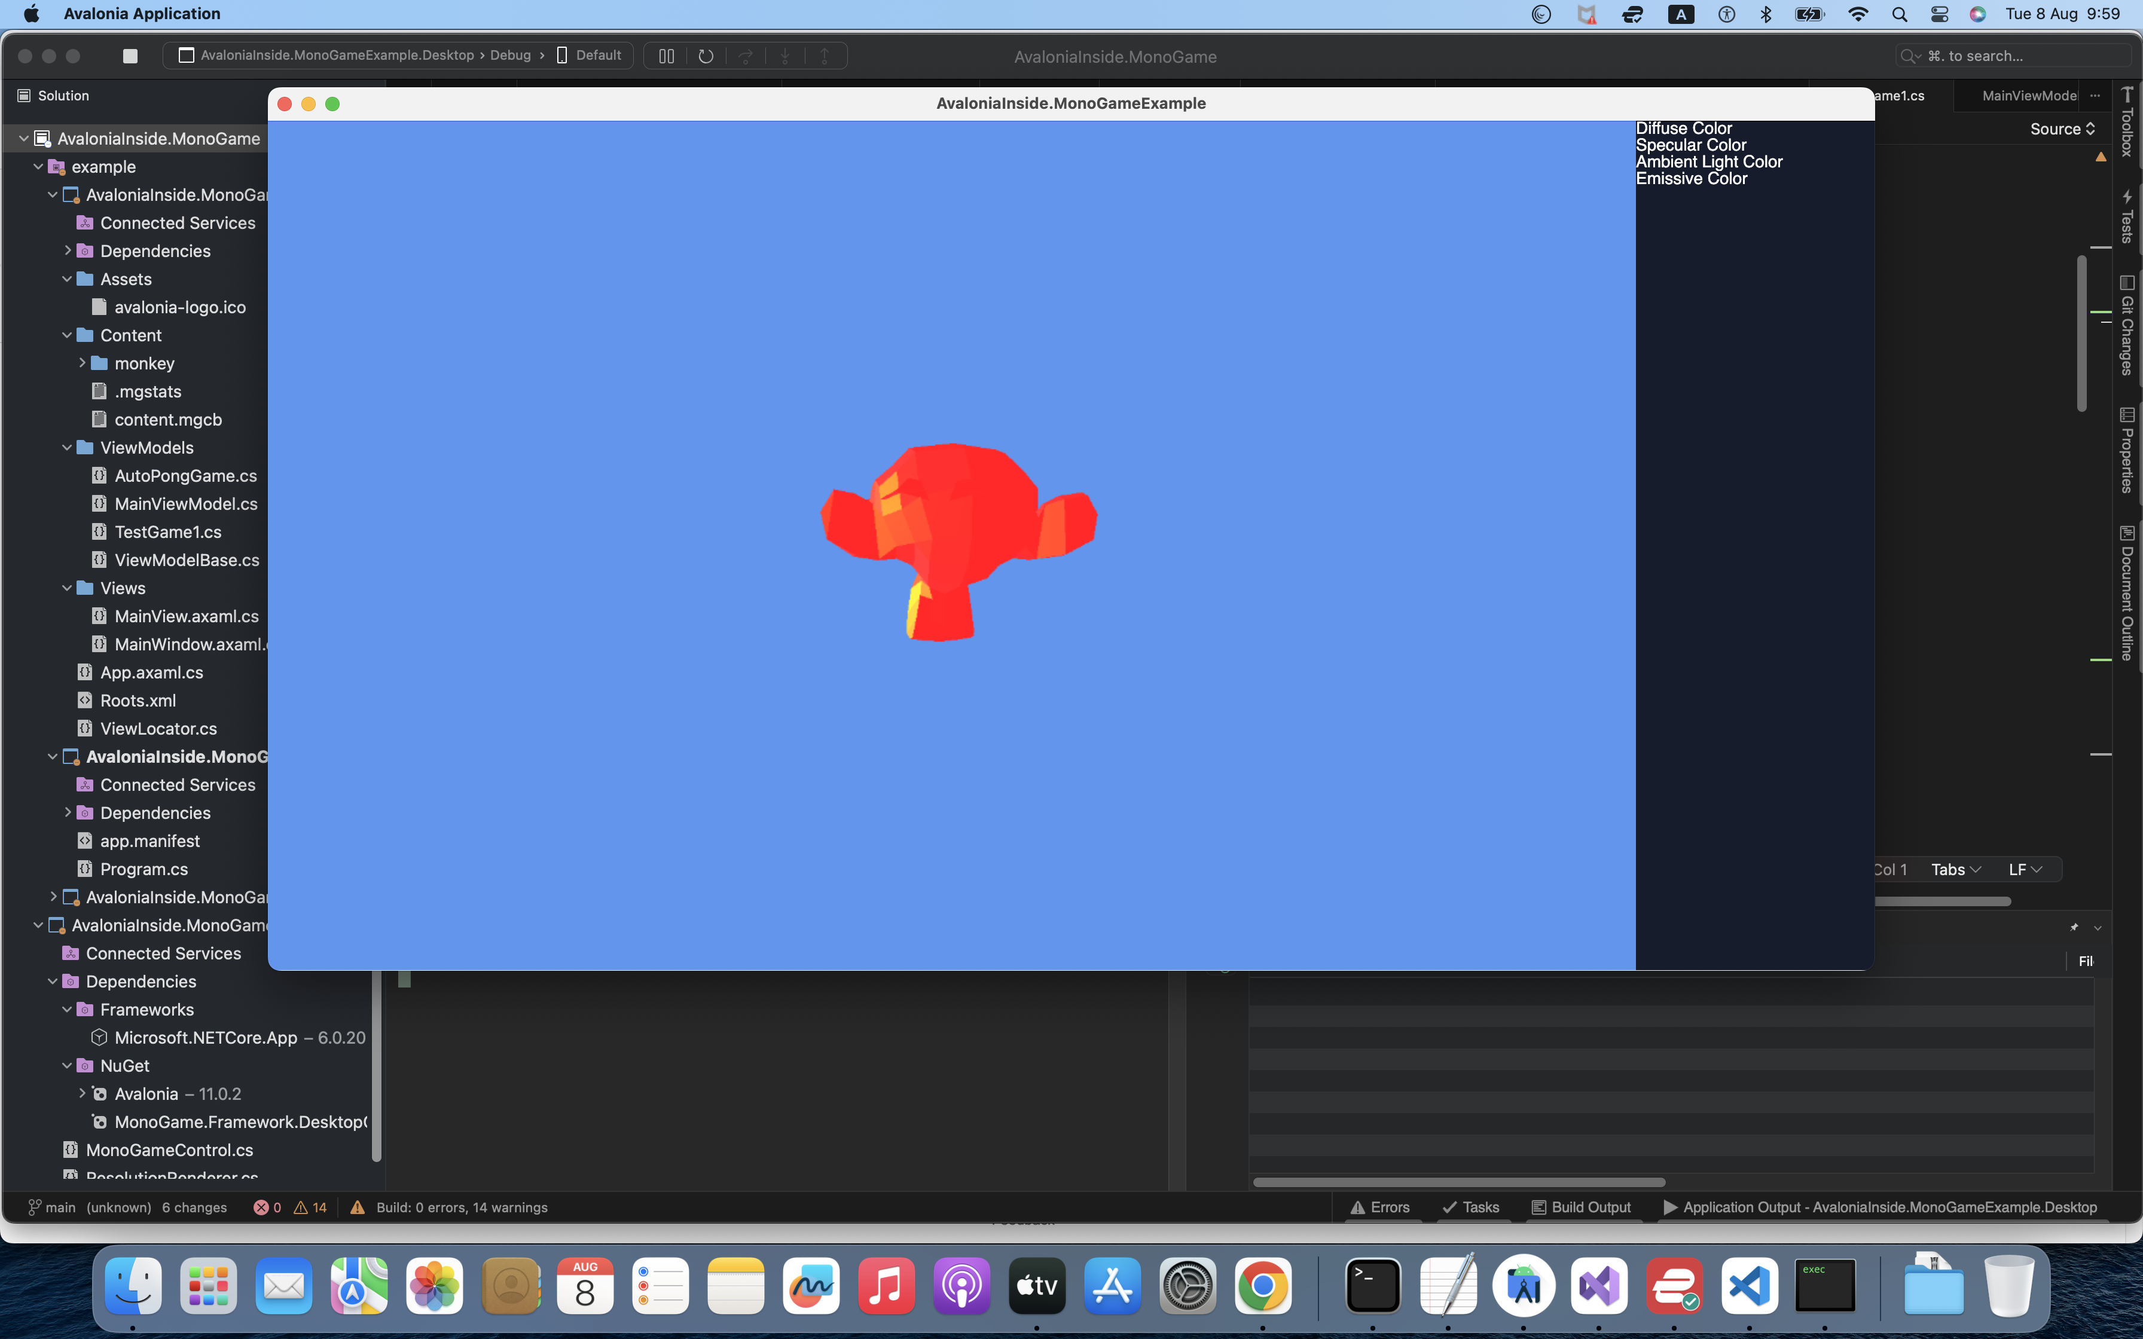This screenshot has width=2143, height=1339.
Task: Collapse the ViewModels folder
Action: pyautogui.click(x=68, y=447)
